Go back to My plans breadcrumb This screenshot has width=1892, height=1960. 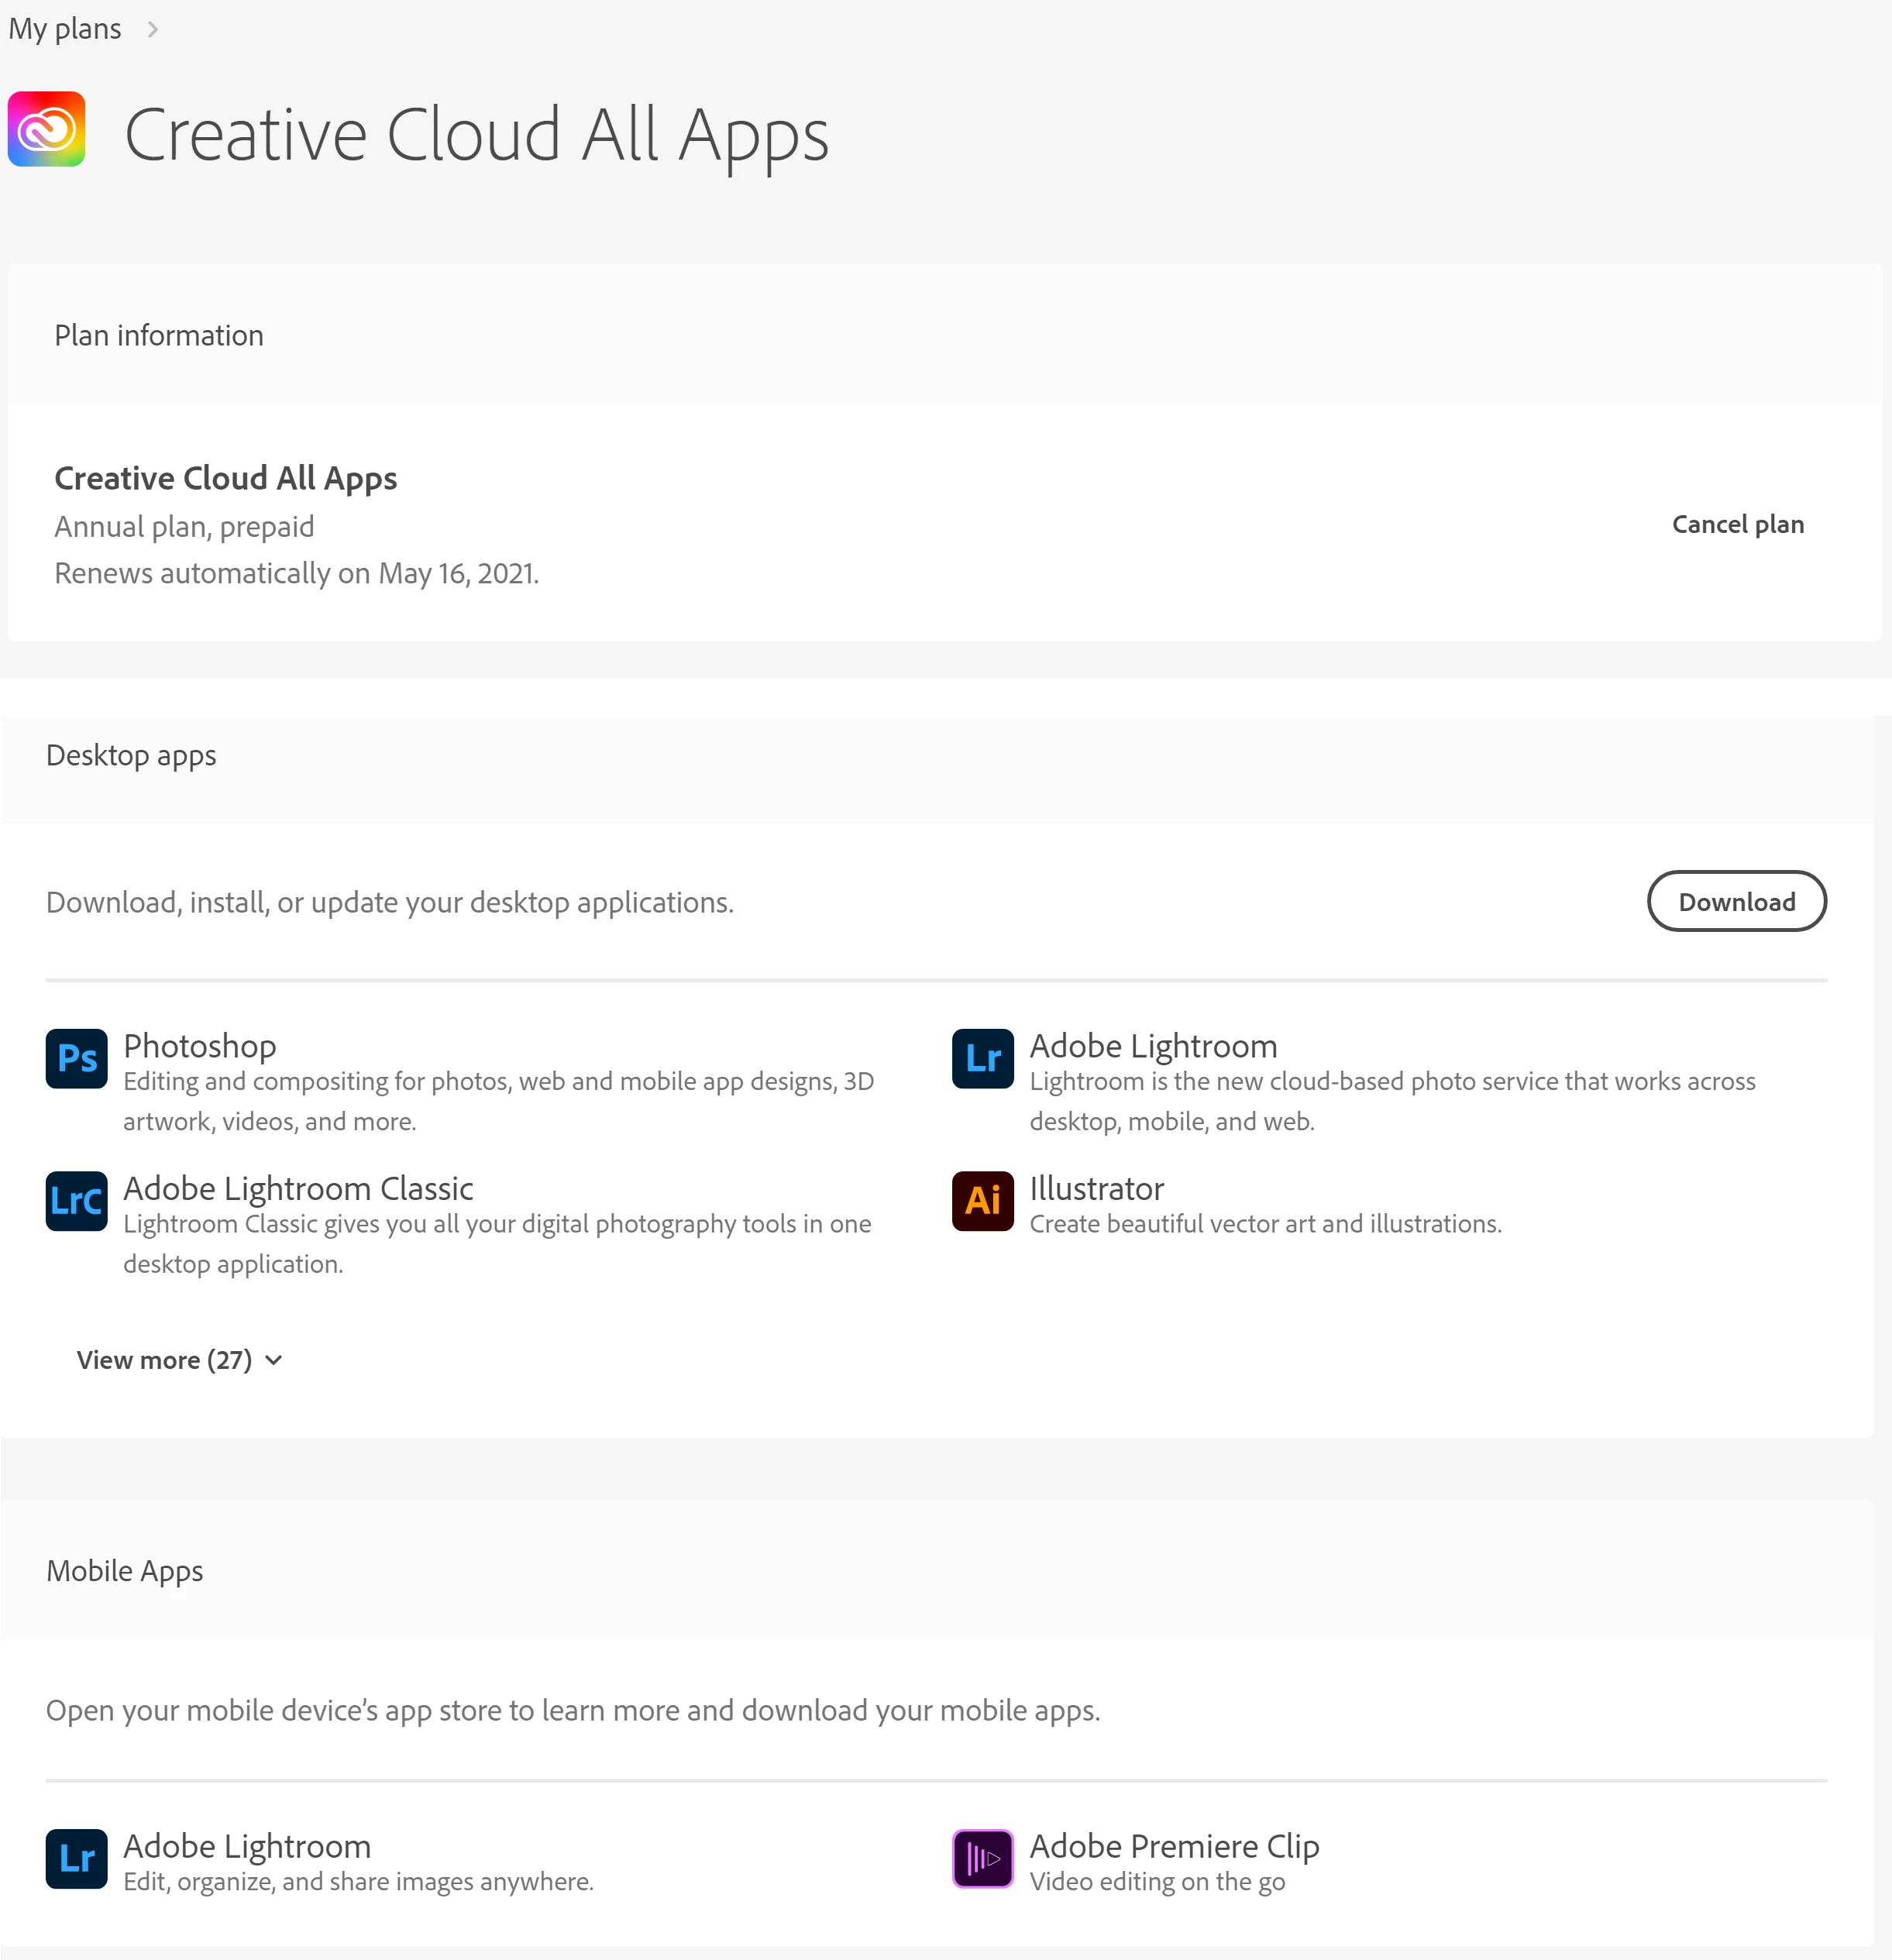[x=65, y=29]
